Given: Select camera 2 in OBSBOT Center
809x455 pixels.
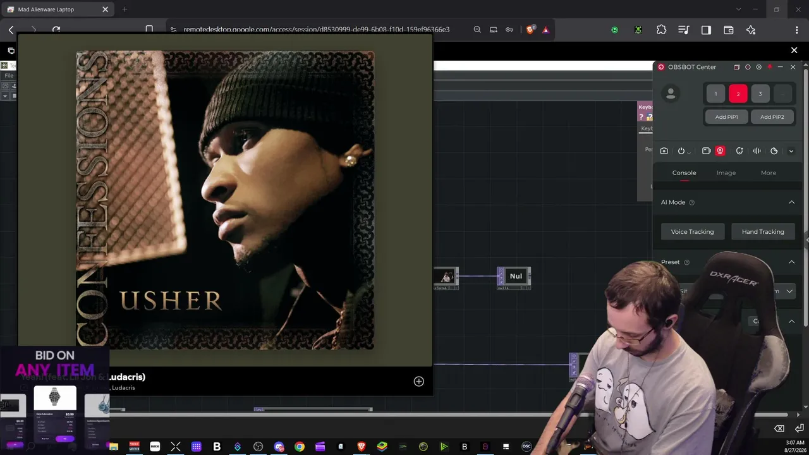Looking at the screenshot, I should tap(738, 94).
